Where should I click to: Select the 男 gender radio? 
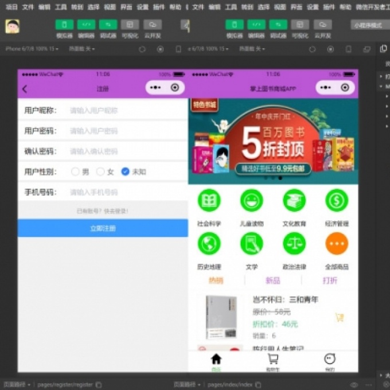(75, 171)
